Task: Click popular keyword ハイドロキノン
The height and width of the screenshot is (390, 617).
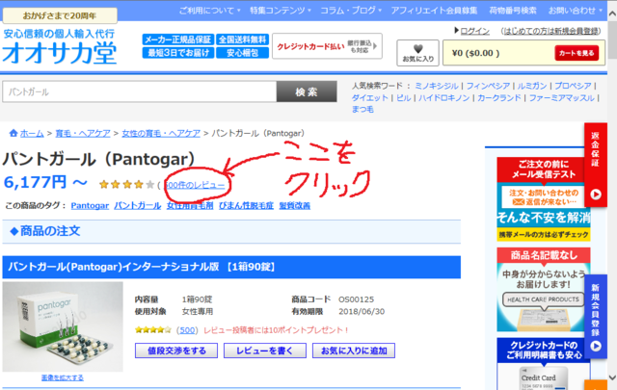Action: pos(444,98)
